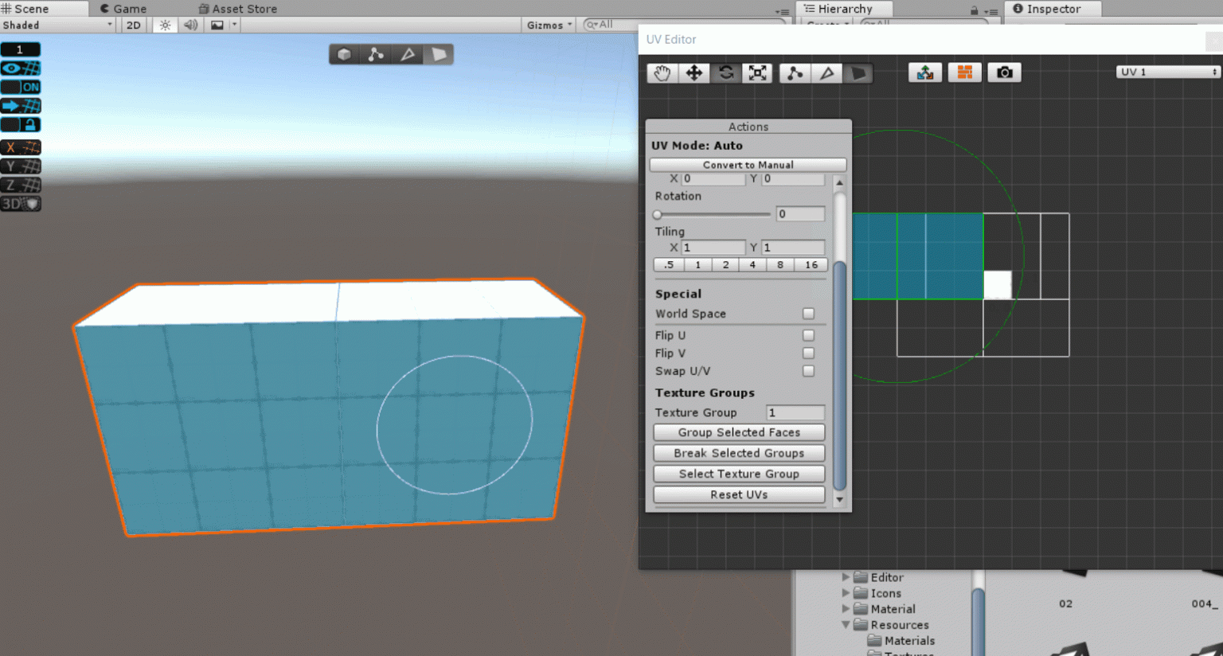The image size is (1223, 656).
Task: Open the UV 1 dropdown
Action: (1166, 72)
